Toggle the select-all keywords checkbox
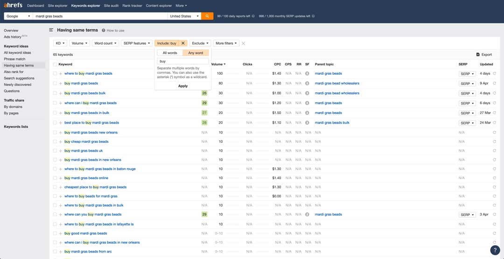The width and height of the screenshot is (504, 259). [55, 64]
